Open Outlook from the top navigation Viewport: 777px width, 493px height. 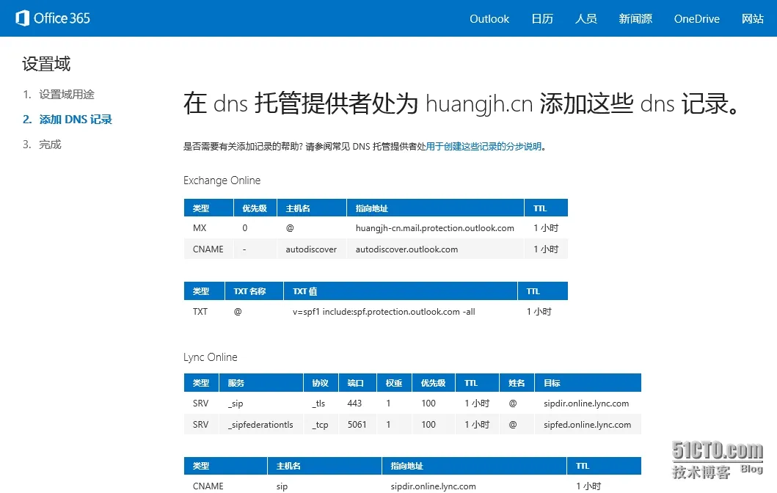click(489, 19)
